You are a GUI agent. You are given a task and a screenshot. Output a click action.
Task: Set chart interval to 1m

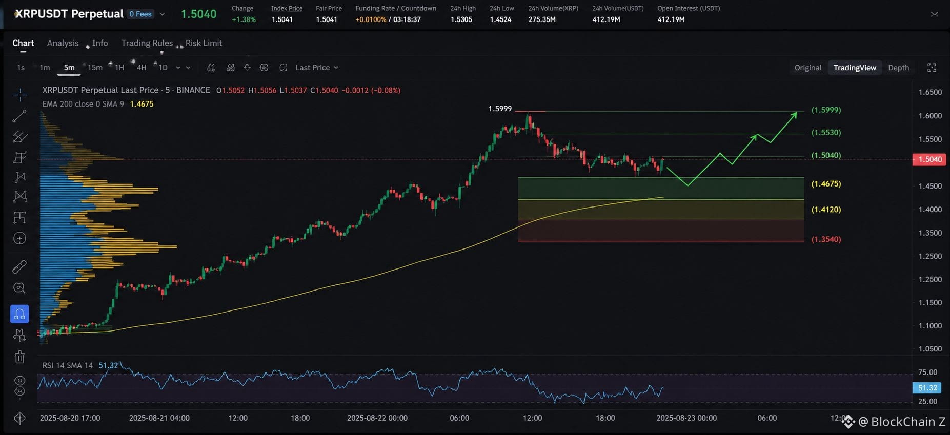tap(45, 68)
